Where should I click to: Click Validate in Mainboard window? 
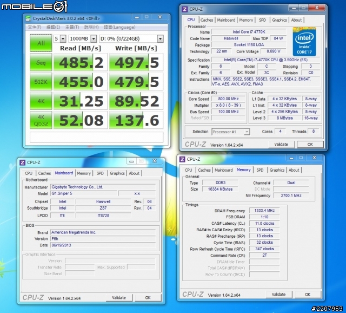click(119, 298)
